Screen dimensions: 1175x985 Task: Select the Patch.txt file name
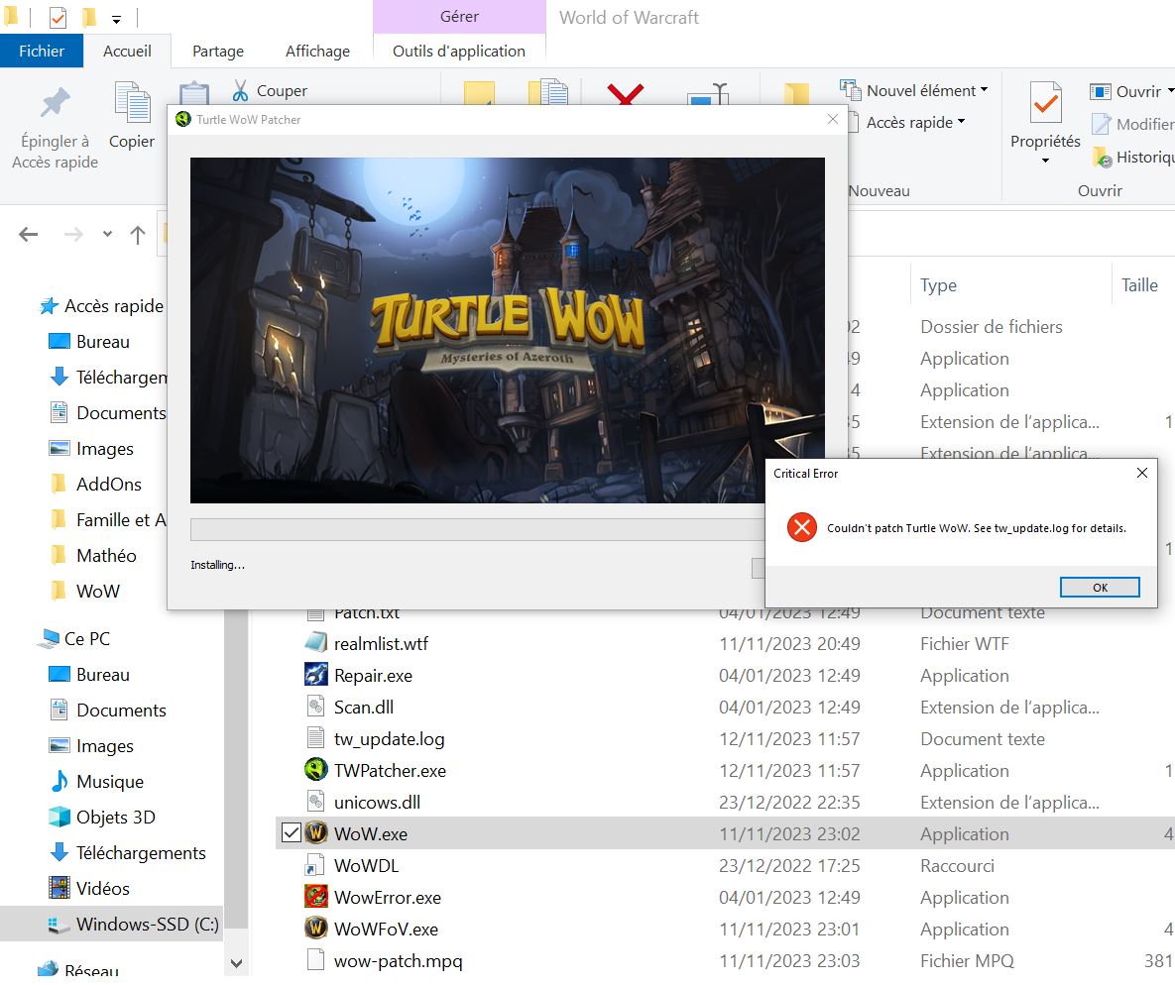(x=367, y=612)
